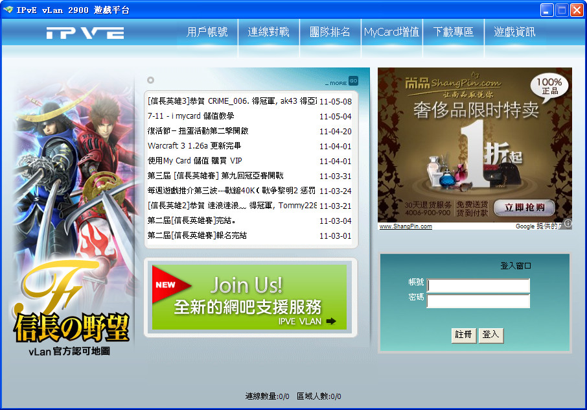Viewport: 587px width, 410px height.
Task: Focus the 帳號 account input field
Action: pyautogui.click(x=478, y=285)
